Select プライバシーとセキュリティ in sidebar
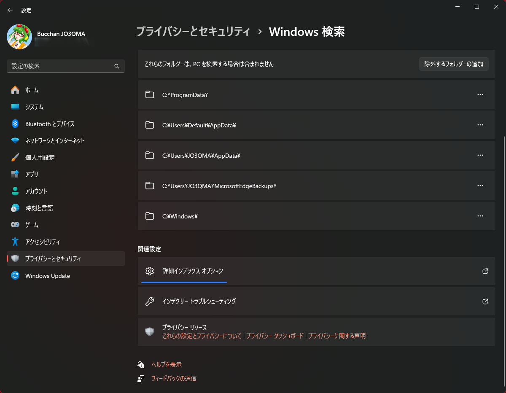Viewport: 506px width, 393px height. click(x=66, y=258)
